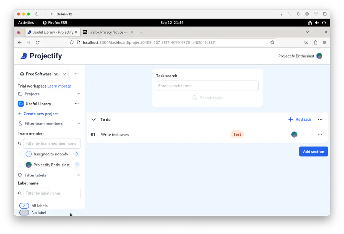This screenshot has height=234, width=344.
Task: Click the Task search input field
Action: tap(207, 86)
